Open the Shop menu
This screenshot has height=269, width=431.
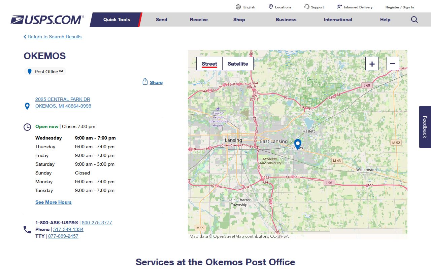(x=239, y=20)
